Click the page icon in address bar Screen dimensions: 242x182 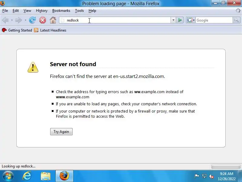tap(63, 20)
